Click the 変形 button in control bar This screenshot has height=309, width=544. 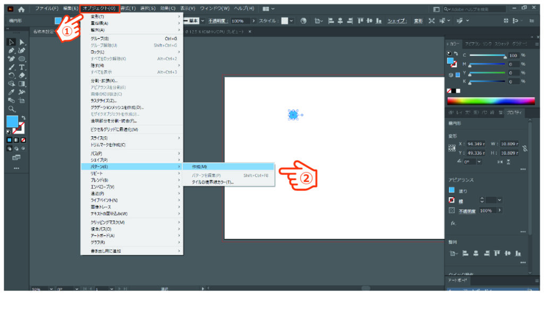(x=418, y=21)
